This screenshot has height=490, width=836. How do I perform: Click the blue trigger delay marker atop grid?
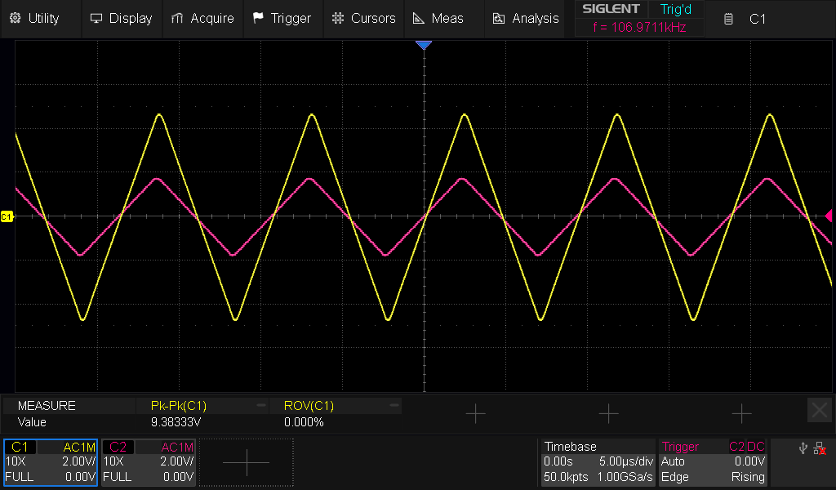(424, 45)
